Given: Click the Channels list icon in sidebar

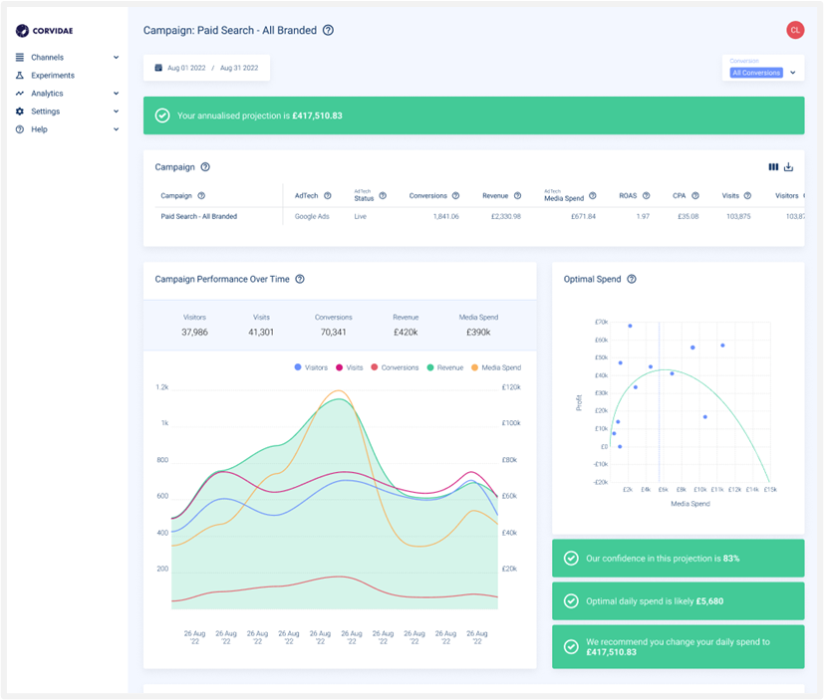Looking at the screenshot, I should [x=20, y=57].
